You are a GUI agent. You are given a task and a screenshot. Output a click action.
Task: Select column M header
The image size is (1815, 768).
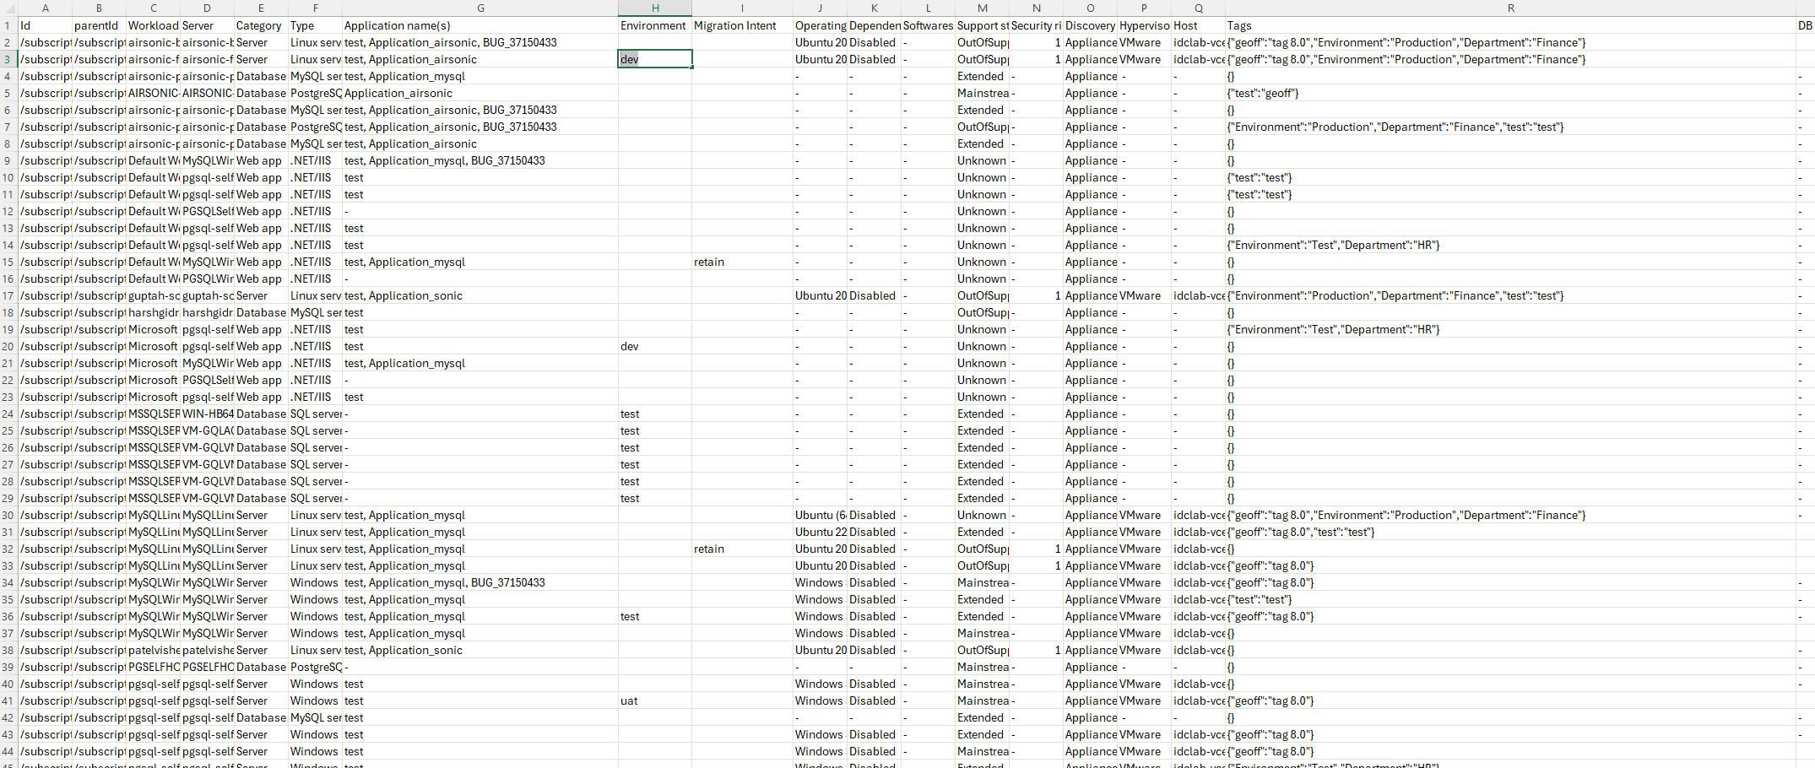click(x=983, y=8)
